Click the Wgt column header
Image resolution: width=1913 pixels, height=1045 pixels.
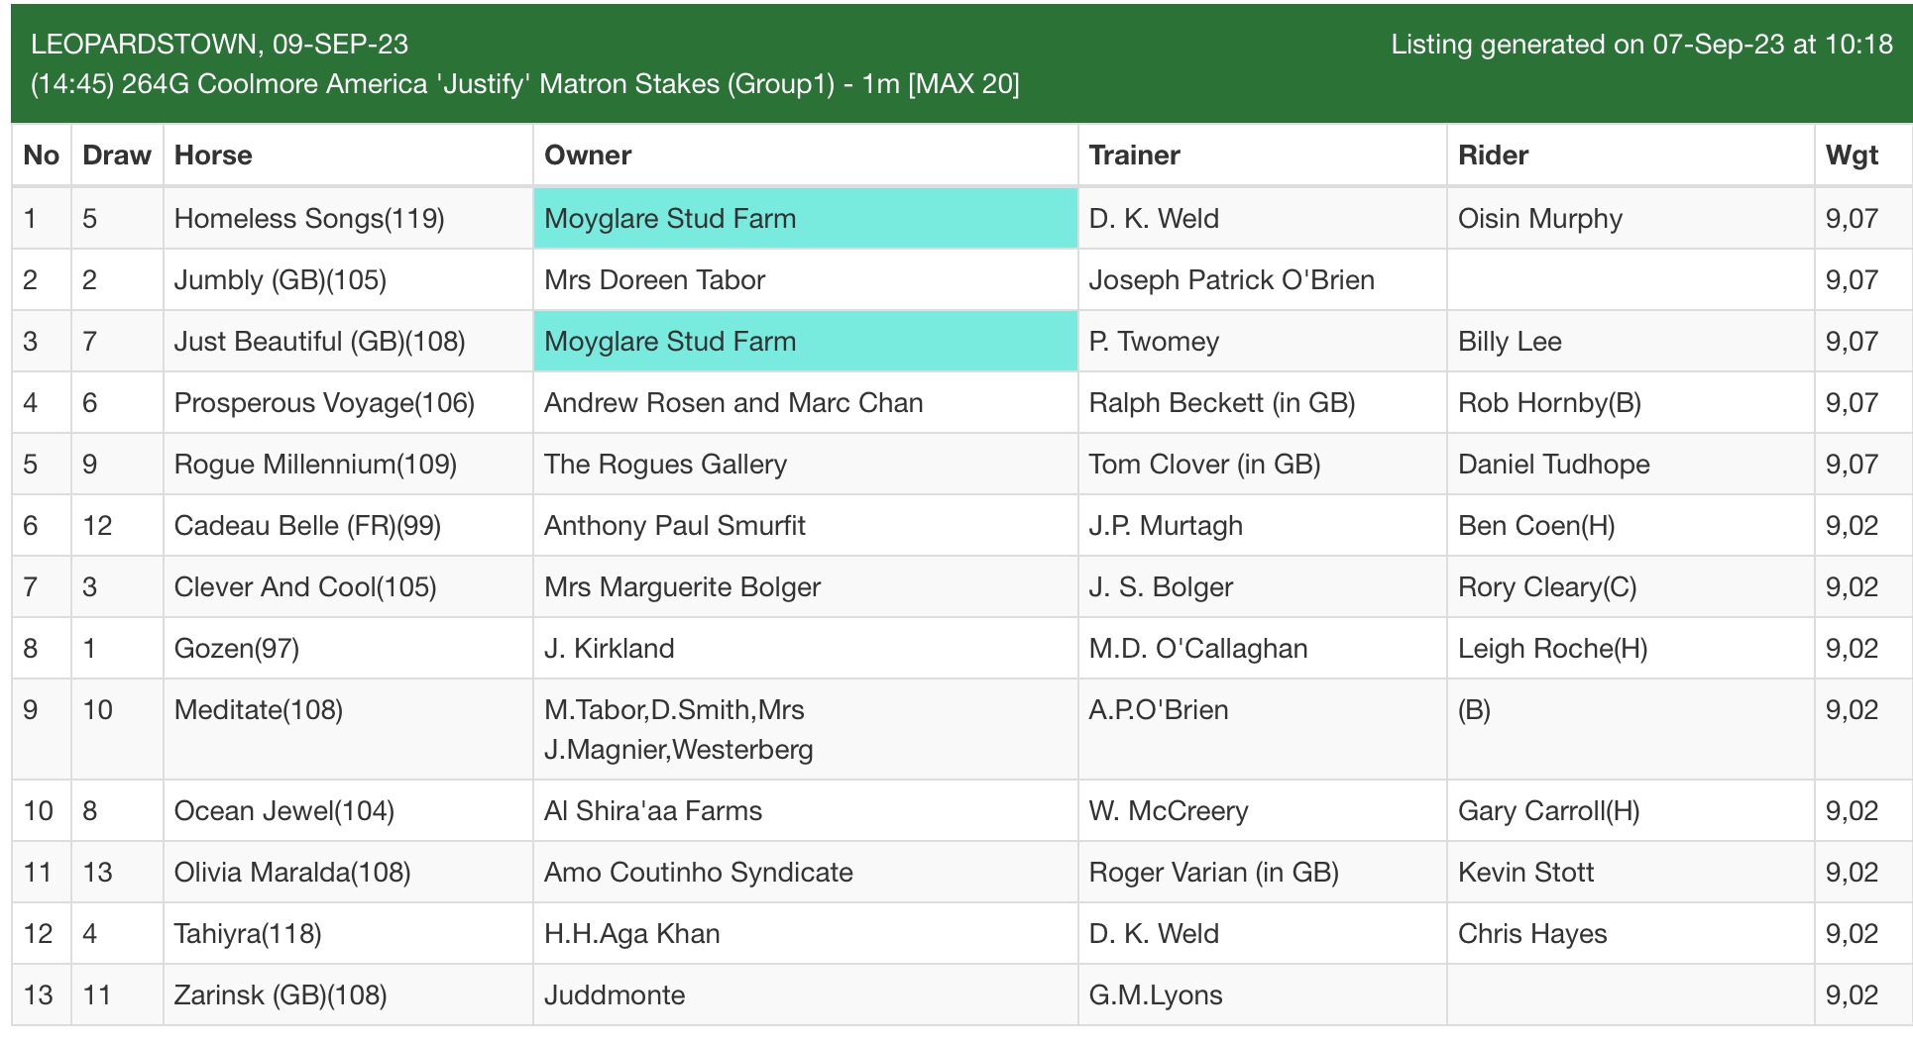[1852, 156]
